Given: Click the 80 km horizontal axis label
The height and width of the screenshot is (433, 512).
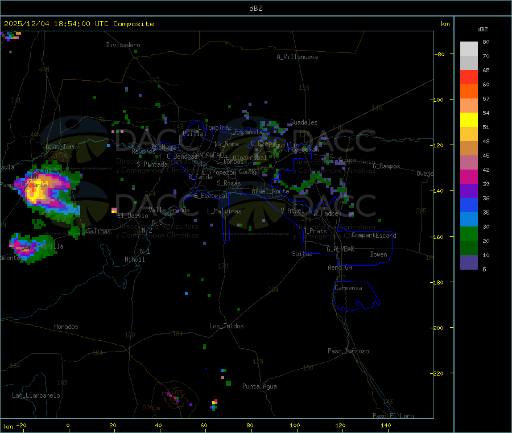Looking at the screenshot, I should (x=250, y=425).
